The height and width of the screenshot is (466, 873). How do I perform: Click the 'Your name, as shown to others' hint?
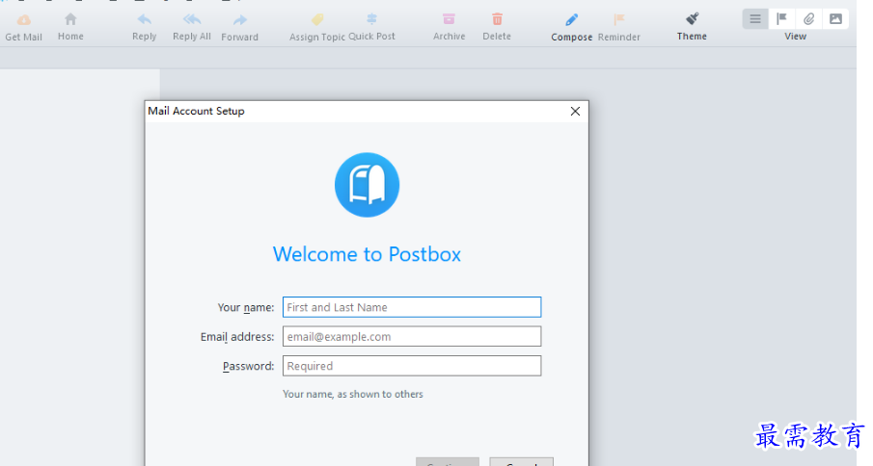point(353,395)
